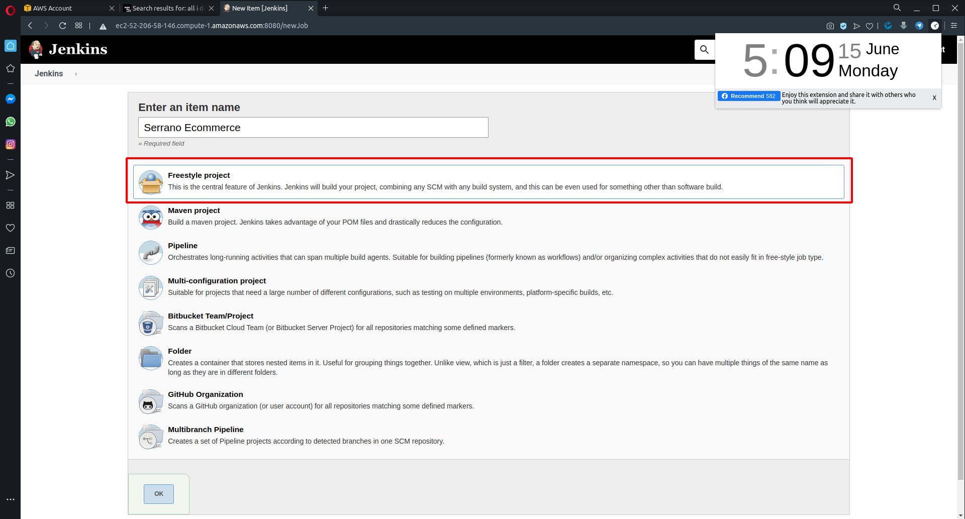
Task: Reload the current page
Action: pos(63,26)
